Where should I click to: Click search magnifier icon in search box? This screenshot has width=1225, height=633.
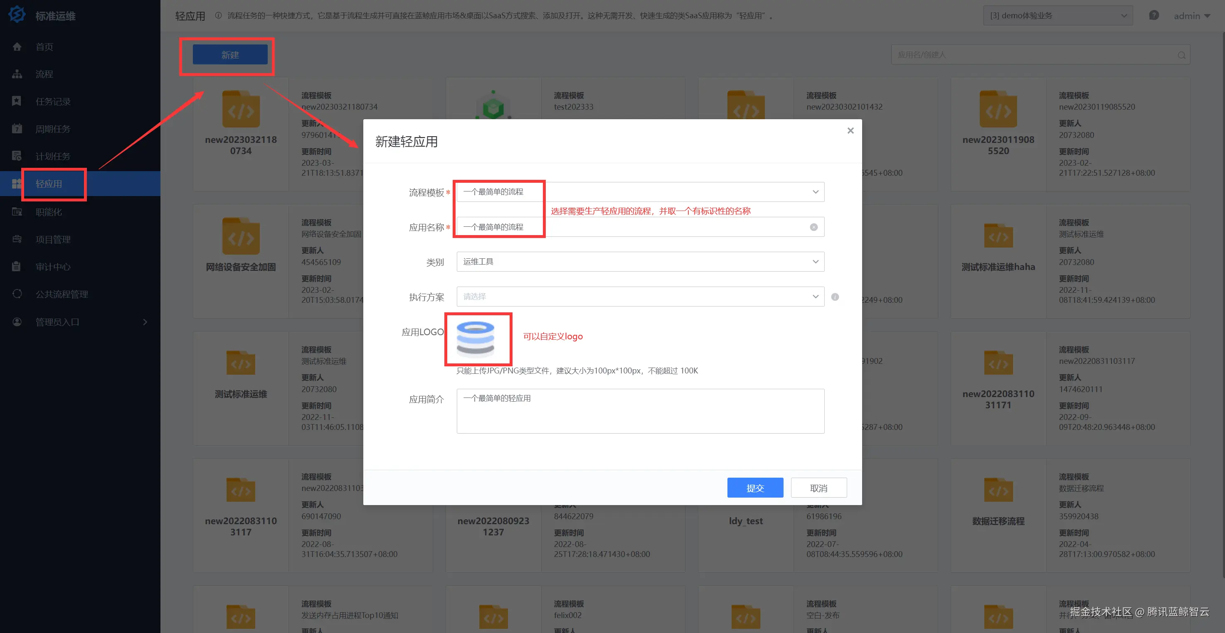click(x=1181, y=55)
